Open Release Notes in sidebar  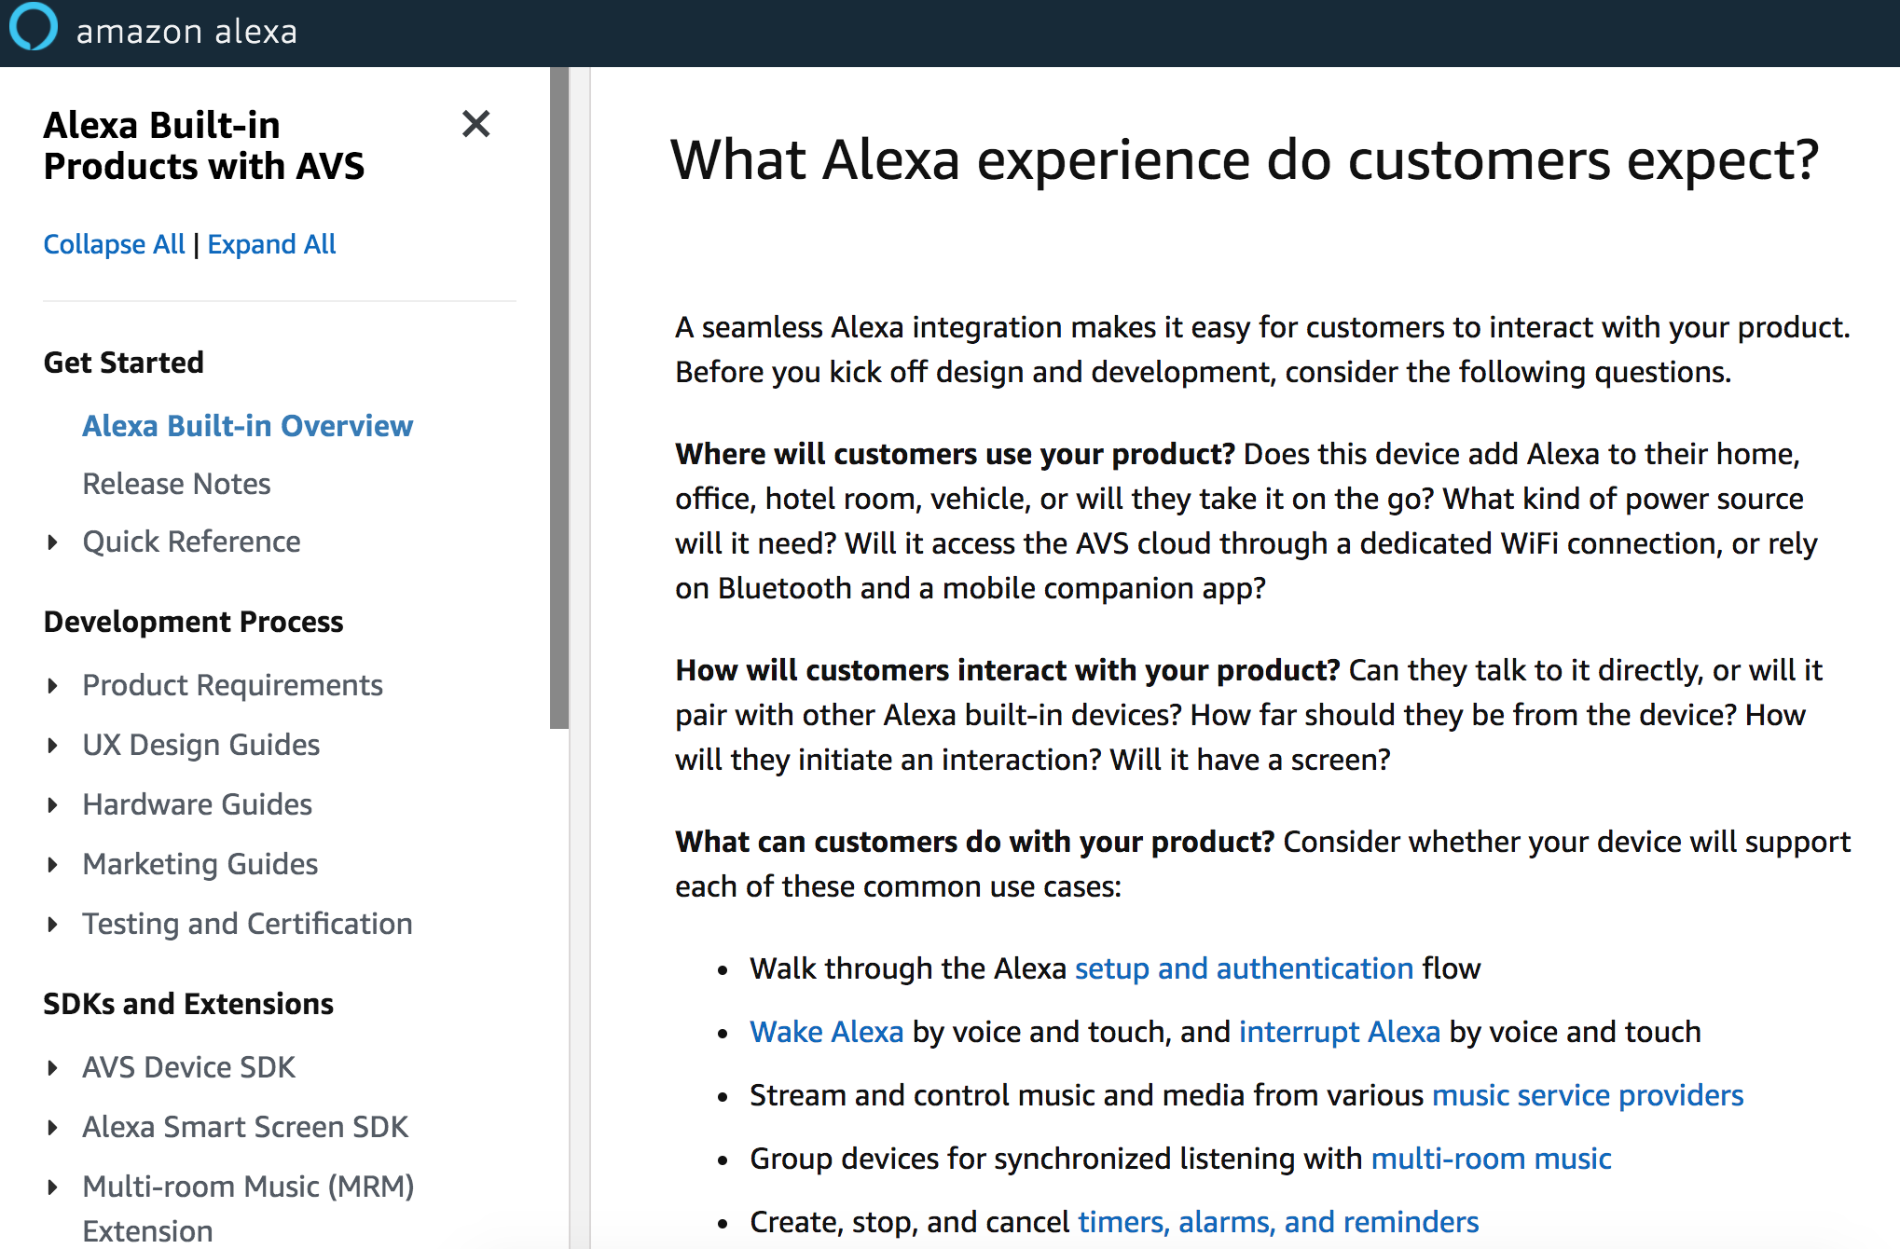(176, 484)
